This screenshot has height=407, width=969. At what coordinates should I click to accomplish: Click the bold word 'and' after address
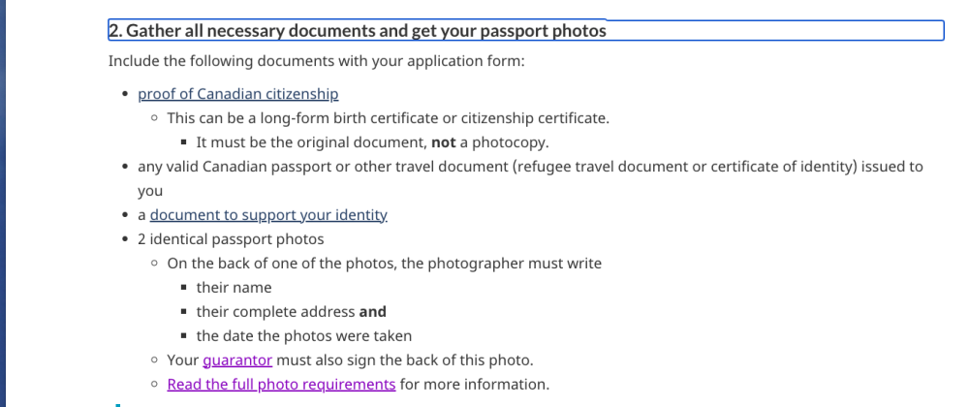[x=373, y=312]
